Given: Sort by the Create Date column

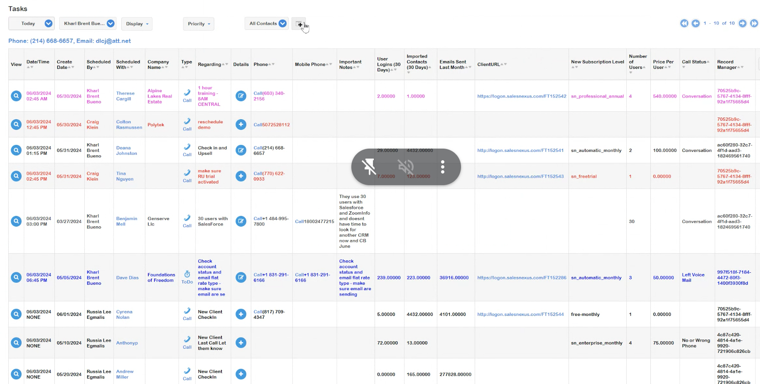Looking at the screenshot, I should (65, 64).
